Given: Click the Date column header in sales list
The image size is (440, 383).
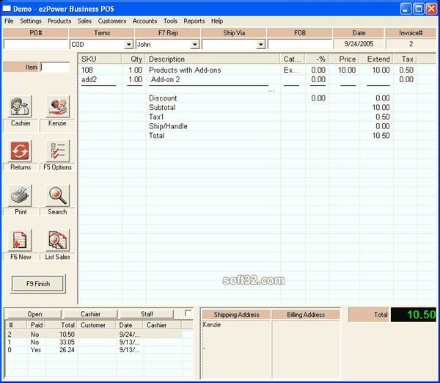Looking at the screenshot, I should pyautogui.click(x=129, y=325).
